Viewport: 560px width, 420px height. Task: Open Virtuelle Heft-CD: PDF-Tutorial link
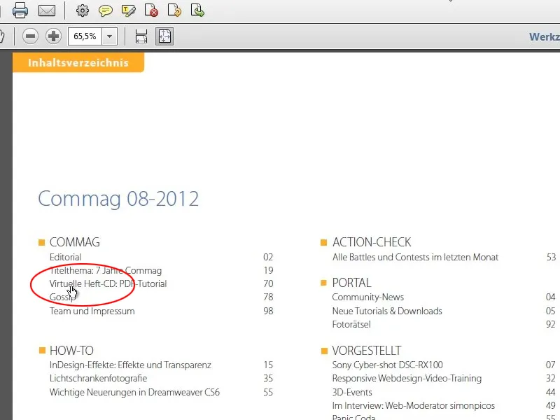[108, 284]
